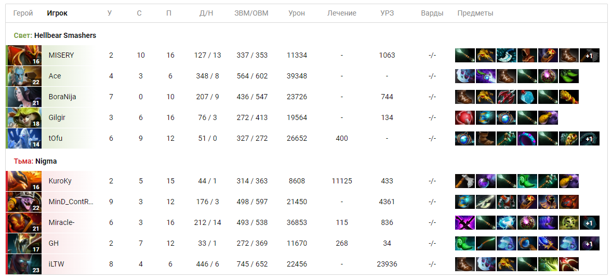Sort table by Урон column header
This screenshot has height=279, width=612.
click(x=297, y=14)
